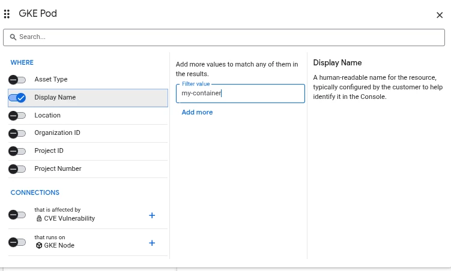Click the cube icon beside GKE Node
Viewport: 451px width, 271px height.
(x=39, y=245)
